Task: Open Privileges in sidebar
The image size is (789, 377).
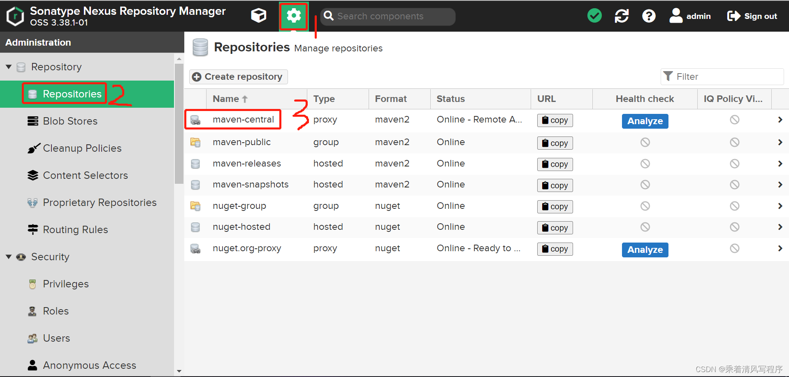Action: [x=87, y=284]
